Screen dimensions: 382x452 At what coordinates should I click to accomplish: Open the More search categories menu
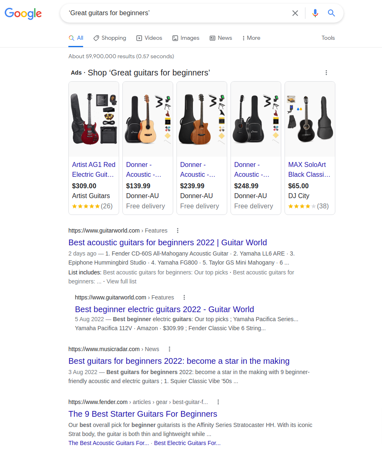click(251, 38)
